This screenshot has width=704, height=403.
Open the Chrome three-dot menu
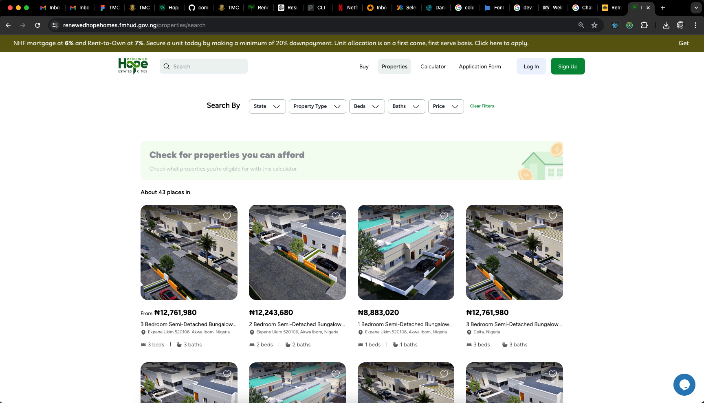(x=695, y=25)
